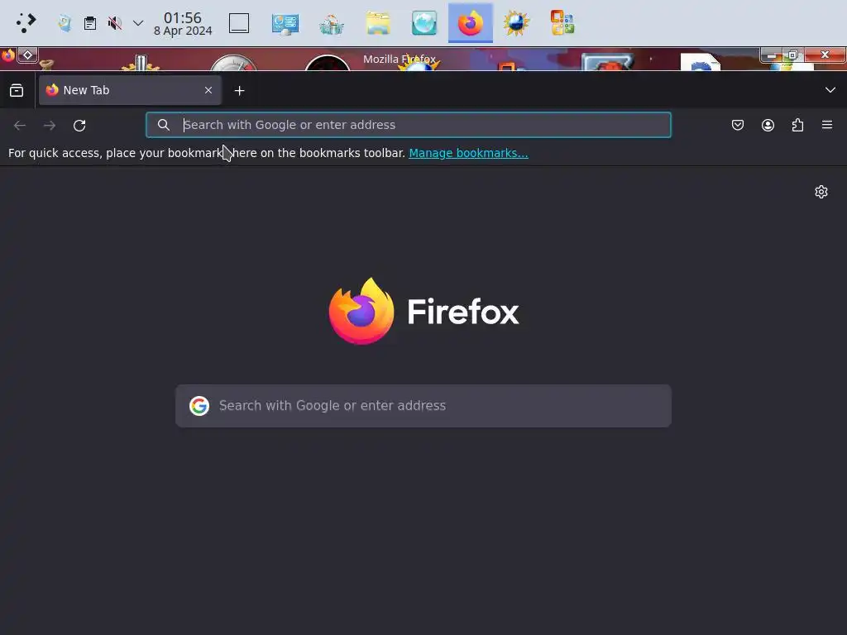This screenshot has height=635, width=847.
Task: Open the software store basket icon
Action: click(x=331, y=24)
